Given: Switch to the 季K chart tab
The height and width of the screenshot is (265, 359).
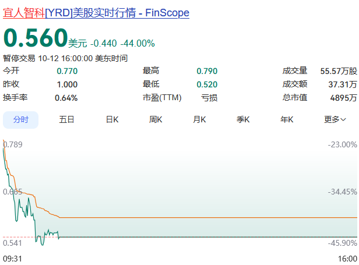Looking at the screenshot, I should (243, 119).
